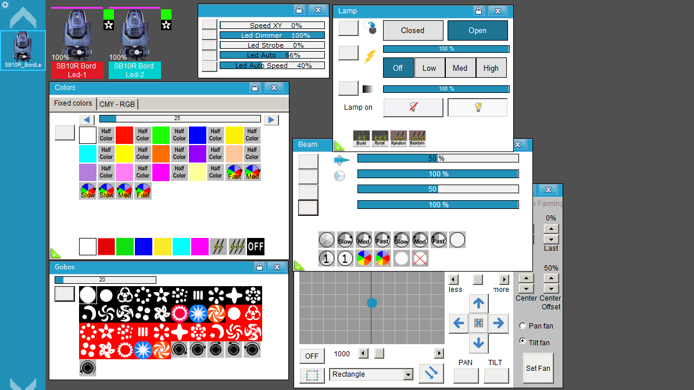The width and height of the screenshot is (694, 390).
Task: Select the magenta fixed color swatch
Action: [161, 172]
